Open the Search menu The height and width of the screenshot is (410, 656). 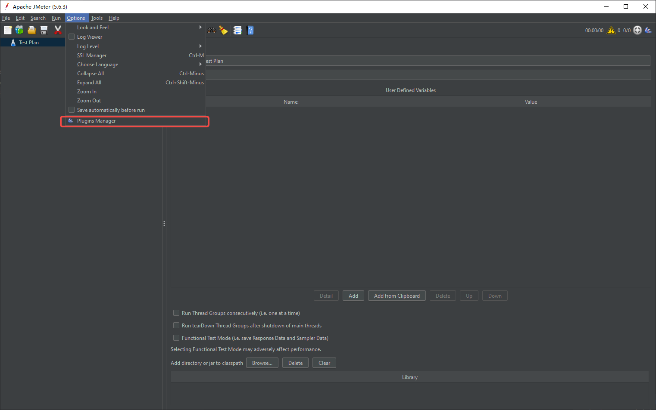click(x=38, y=18)
